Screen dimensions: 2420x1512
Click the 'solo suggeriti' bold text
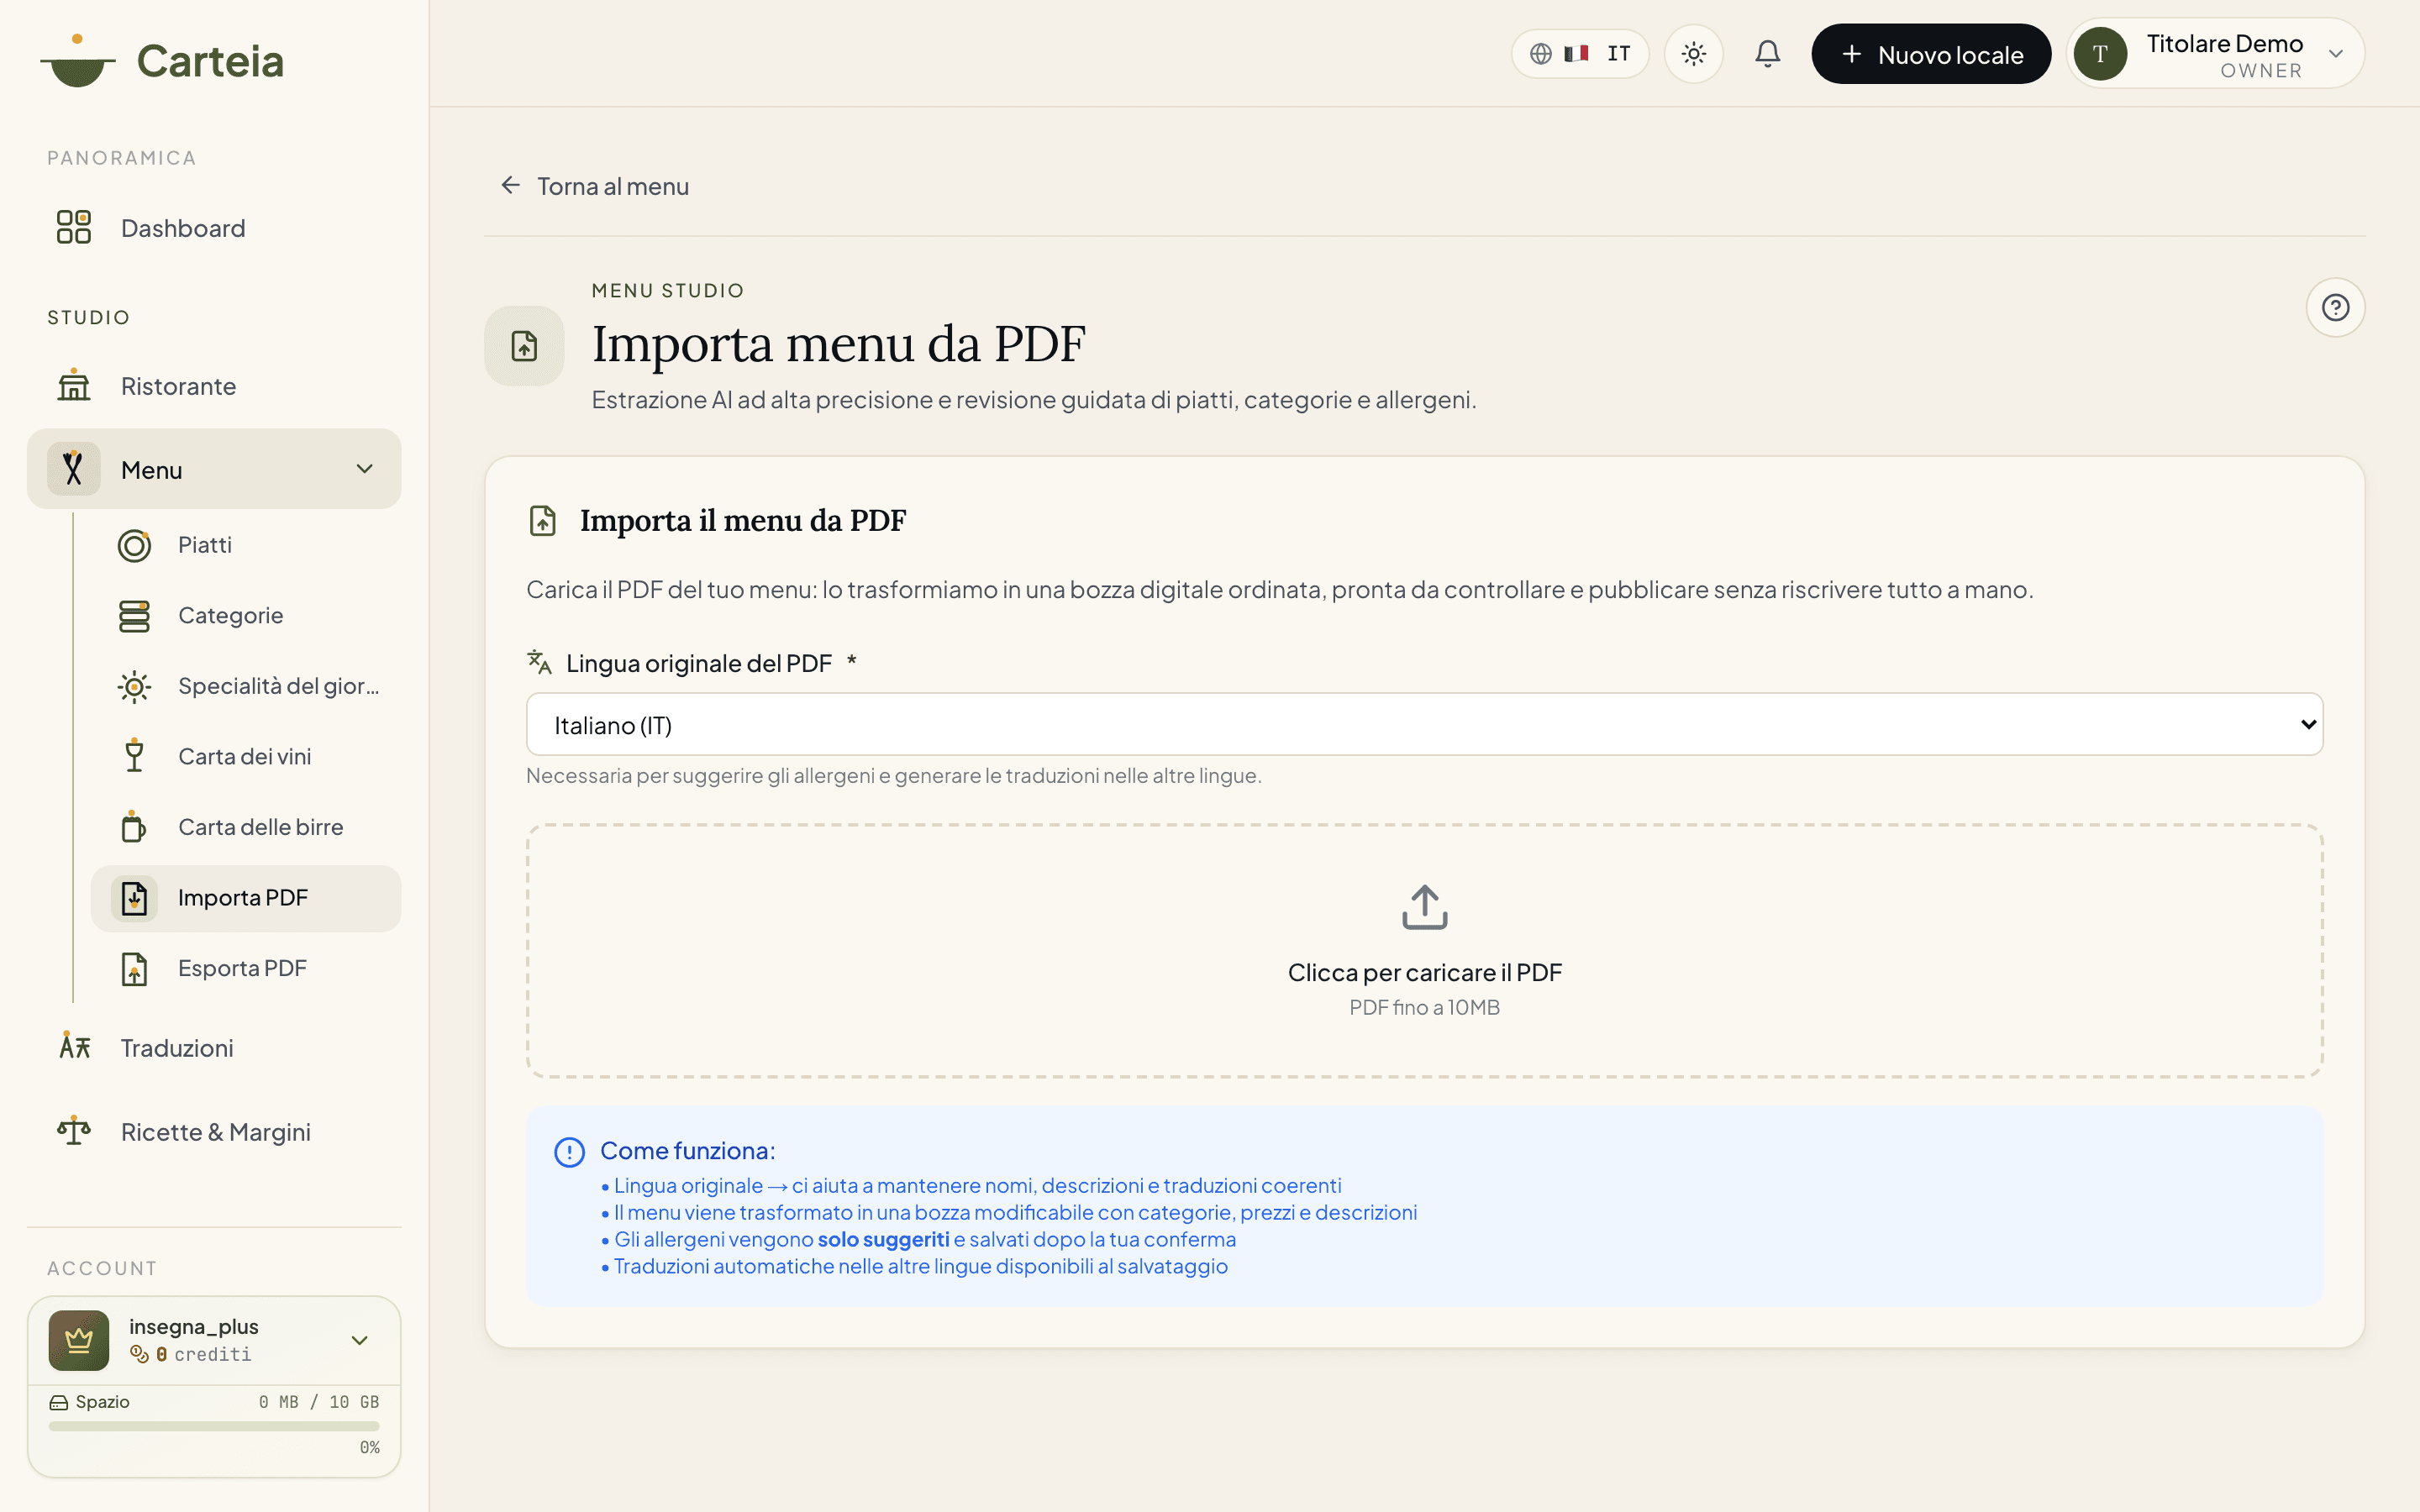(883, 1239)
